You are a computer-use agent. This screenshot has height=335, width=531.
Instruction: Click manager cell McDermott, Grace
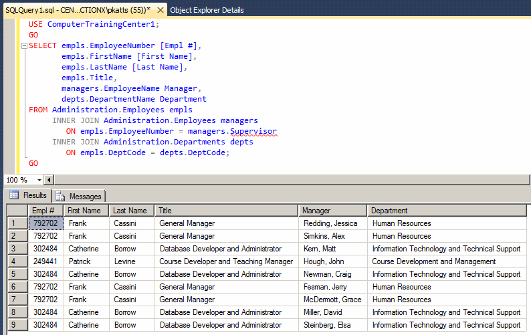[333, 300]
